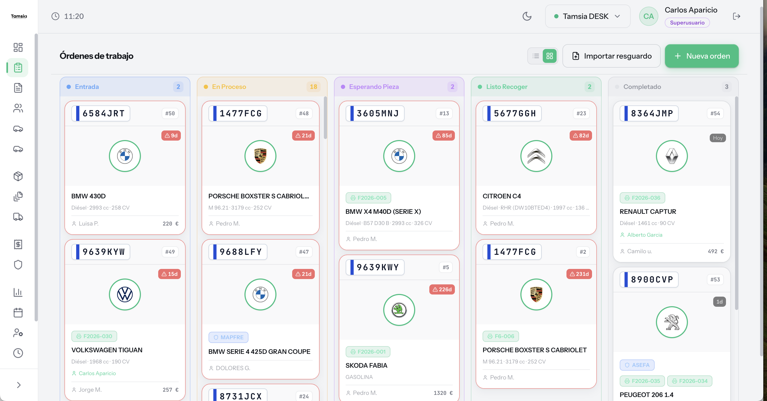Click invoice tag F2026-030
The height and width of the screenshot is (401, 767).
94,336
